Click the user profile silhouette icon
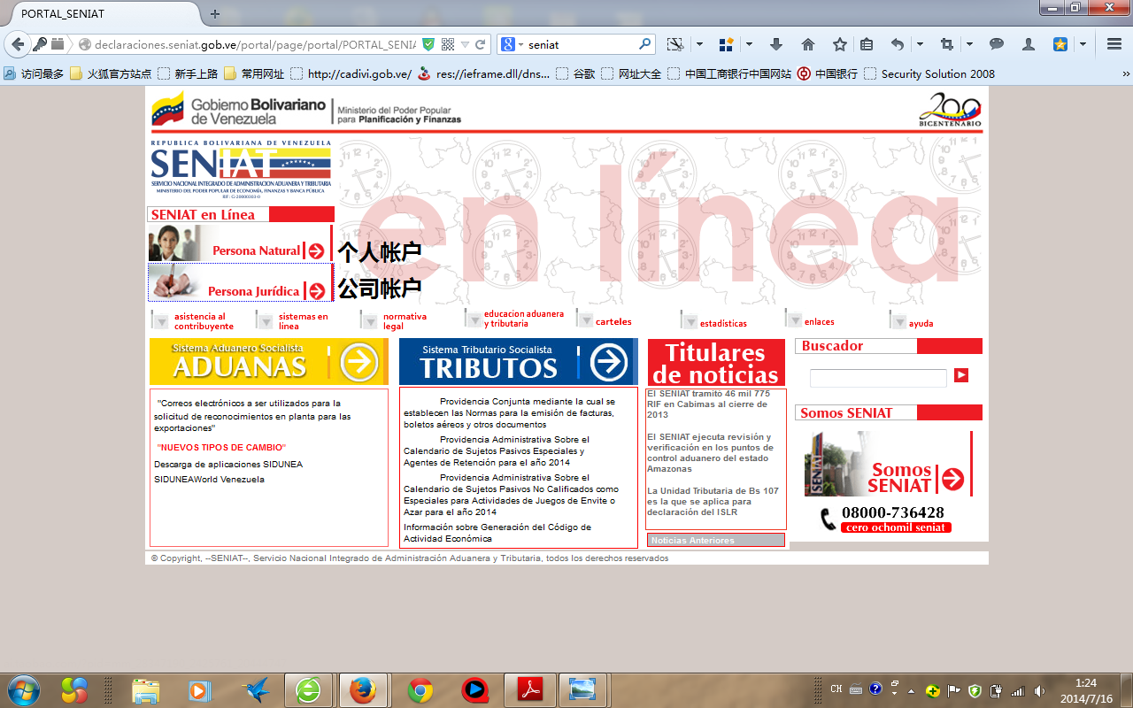Viewport: 1133px width, 708px height. [1028, 44]
